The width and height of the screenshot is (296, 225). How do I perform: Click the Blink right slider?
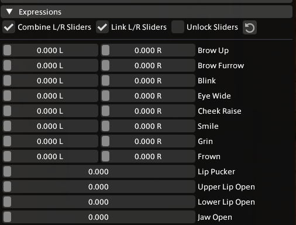(x=148, y=80)
